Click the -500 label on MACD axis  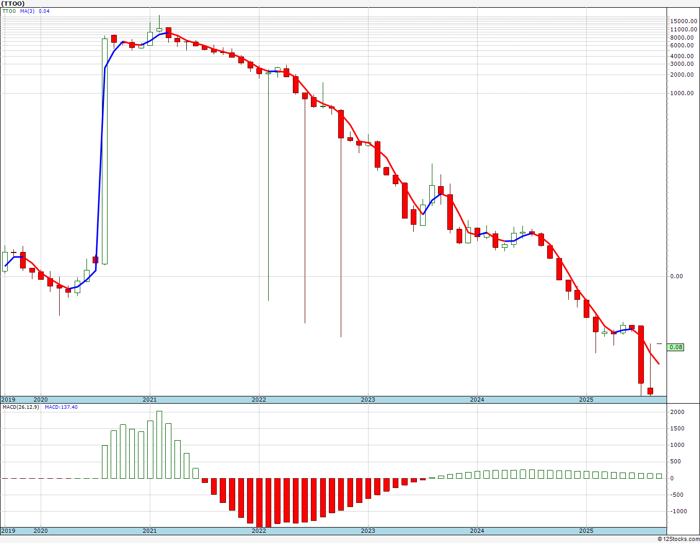[x=678, y=495]
